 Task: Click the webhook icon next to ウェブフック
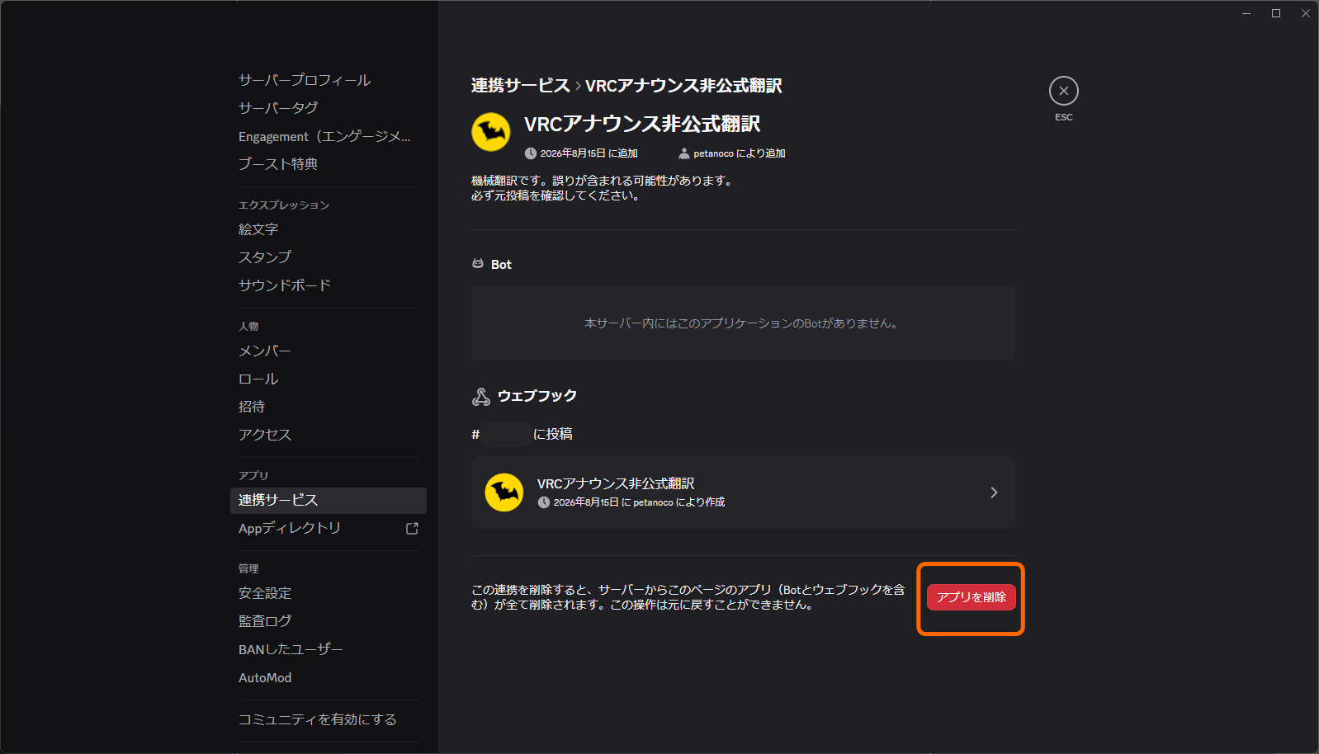tap(480, 397)
